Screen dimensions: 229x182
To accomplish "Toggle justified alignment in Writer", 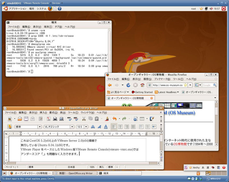I will [133, 127].
